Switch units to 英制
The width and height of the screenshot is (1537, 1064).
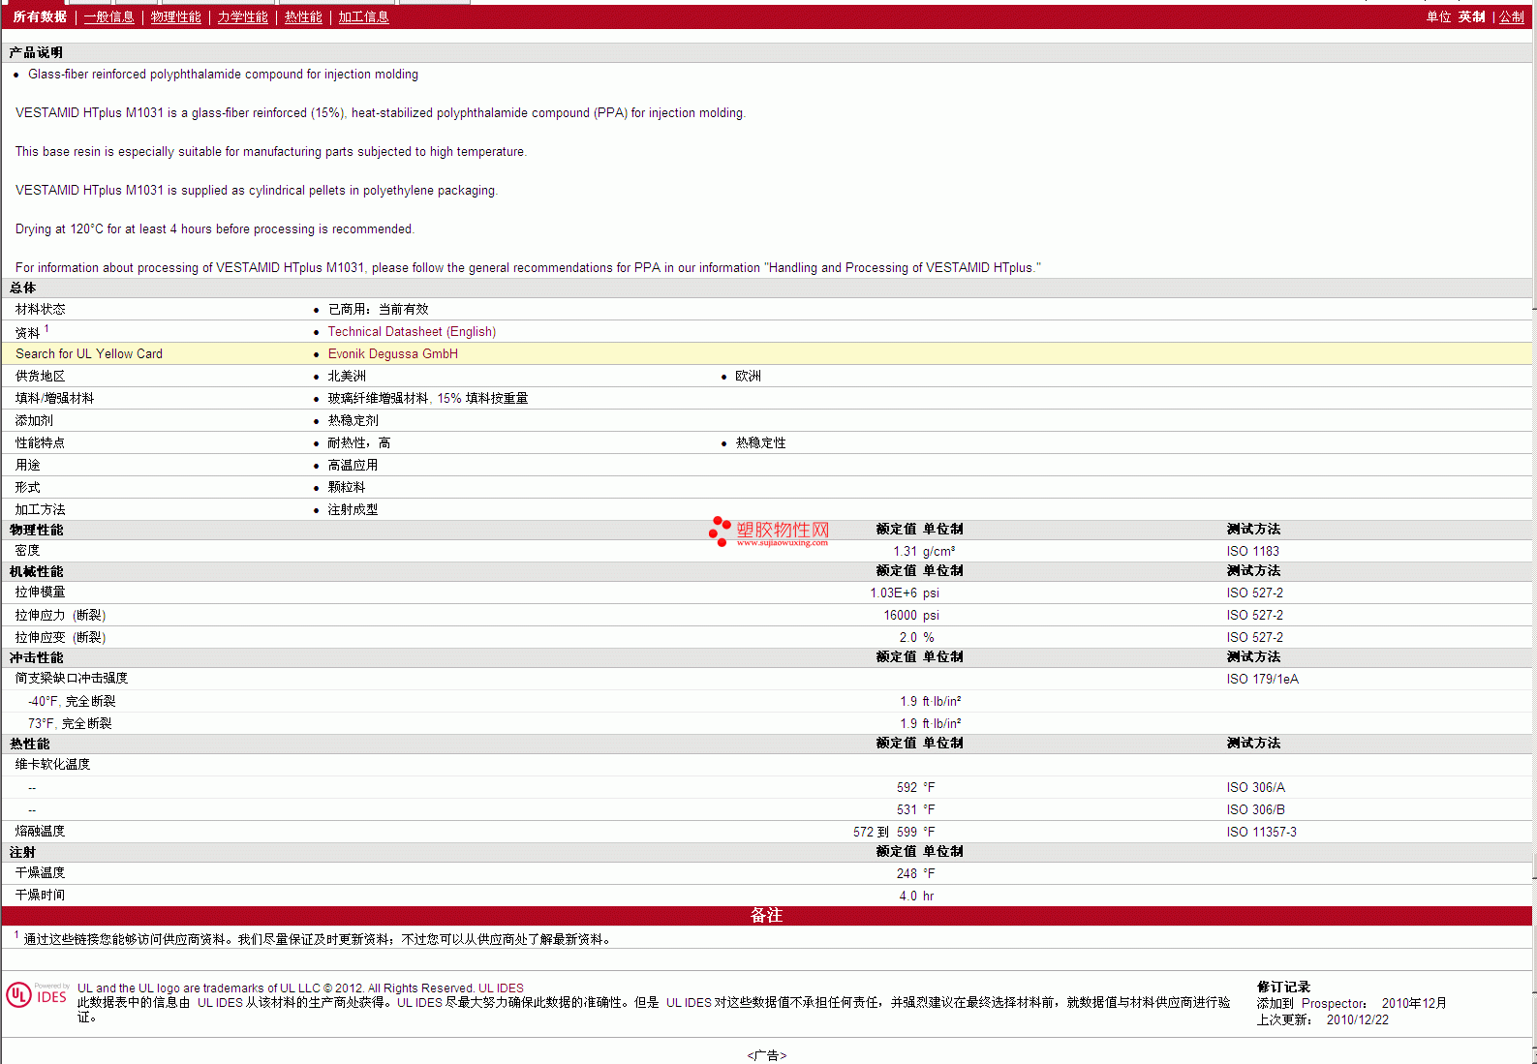coord(1471,17)
